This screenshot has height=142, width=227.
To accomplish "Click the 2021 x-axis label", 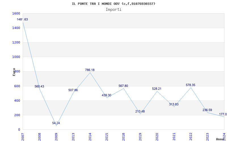I will tap(174, 137).
